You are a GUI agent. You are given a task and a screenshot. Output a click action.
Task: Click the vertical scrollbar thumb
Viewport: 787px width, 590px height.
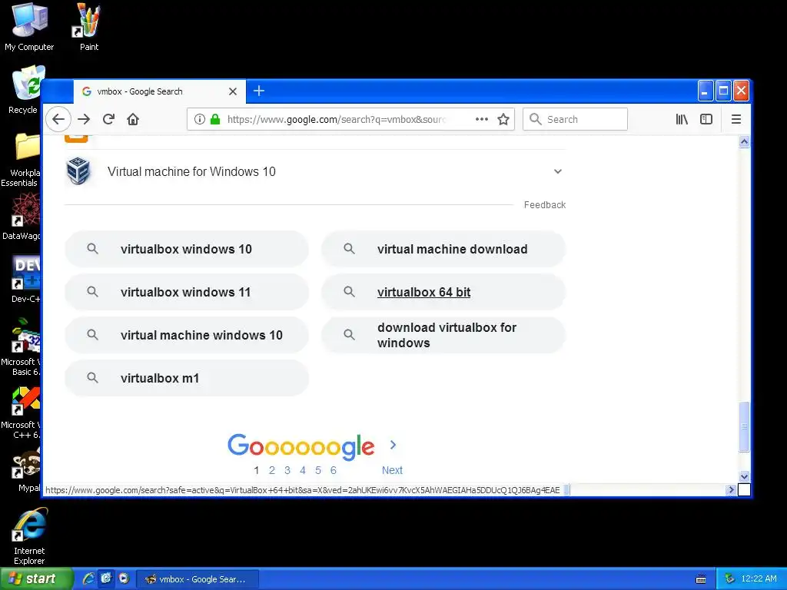(x=744, y=427)
